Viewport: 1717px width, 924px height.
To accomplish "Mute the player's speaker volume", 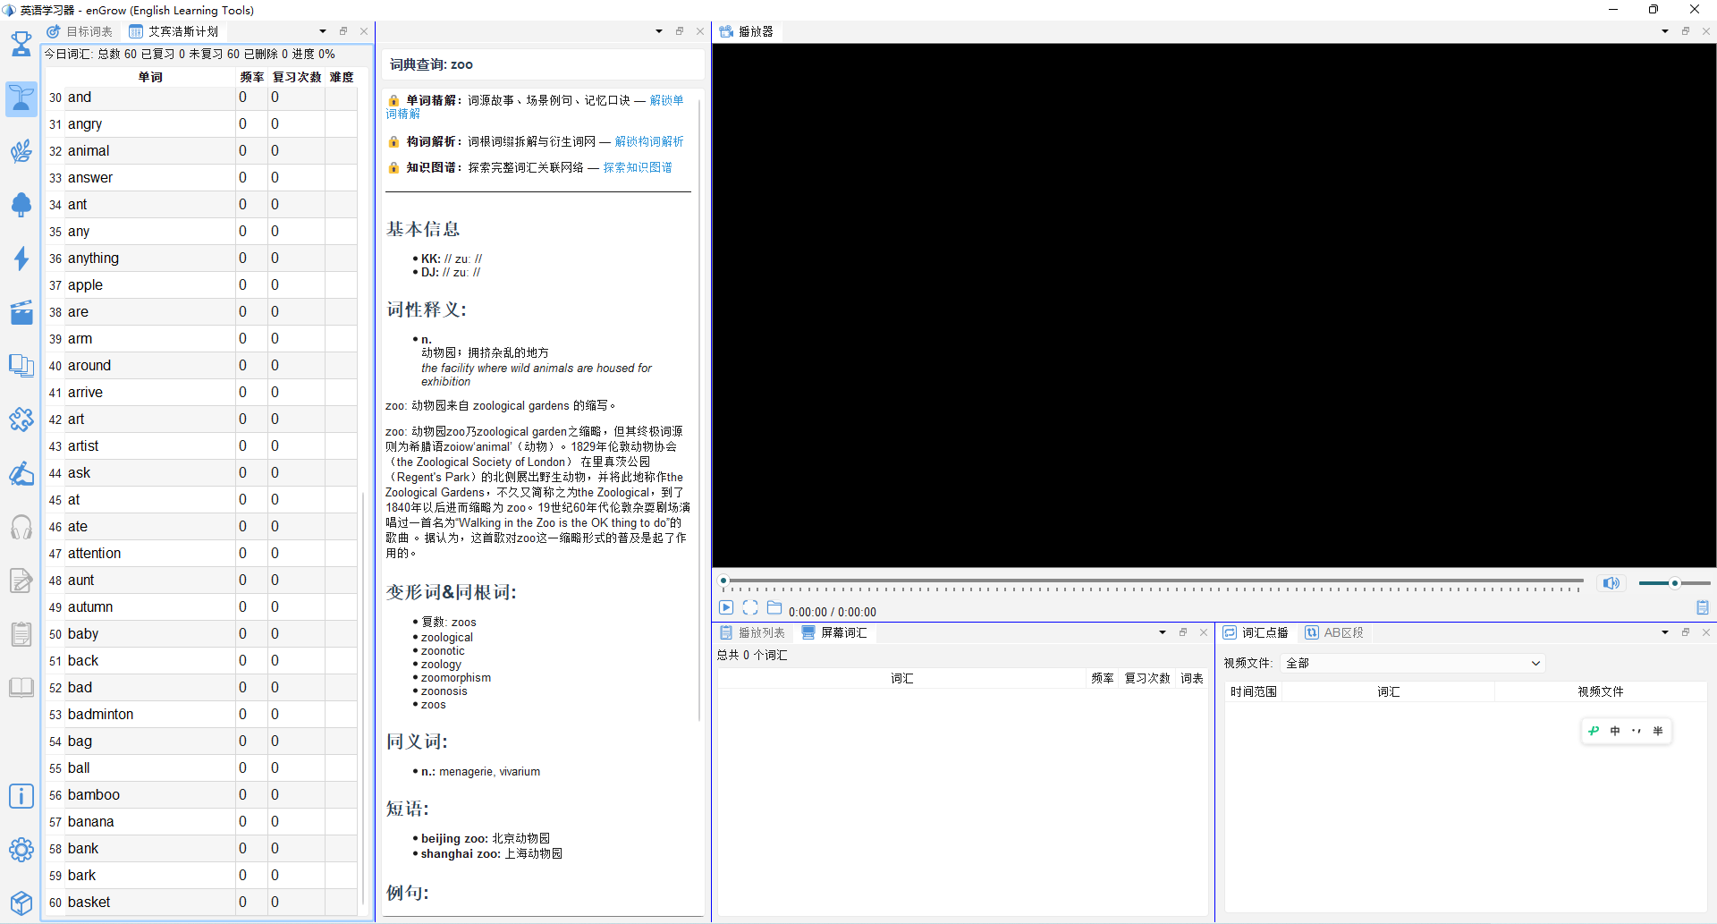I will coord(1611,583).
